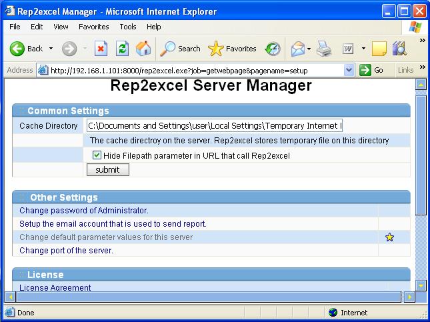Refresh the page with green arrows icon
Screen dimensions: 430x322
tap(122, 49)
